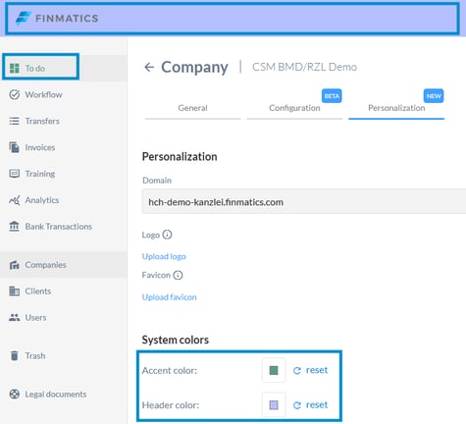The height and width of the screenshot is (424, 466).
Task: Click the info icon beside Logo
Action: [x=167, y=235]
